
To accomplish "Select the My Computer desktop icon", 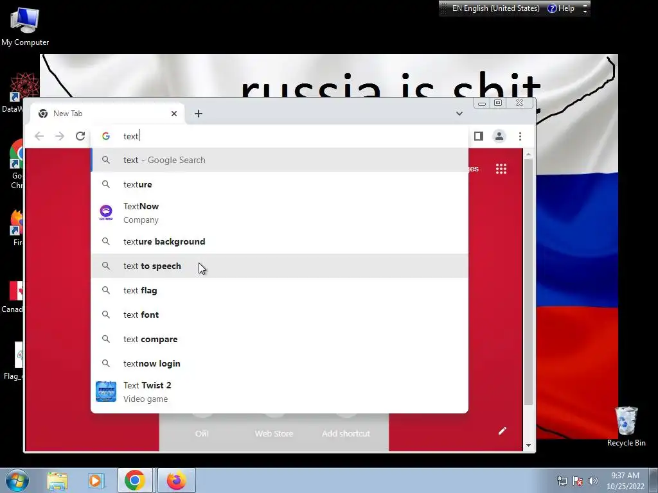I will 25,27.
